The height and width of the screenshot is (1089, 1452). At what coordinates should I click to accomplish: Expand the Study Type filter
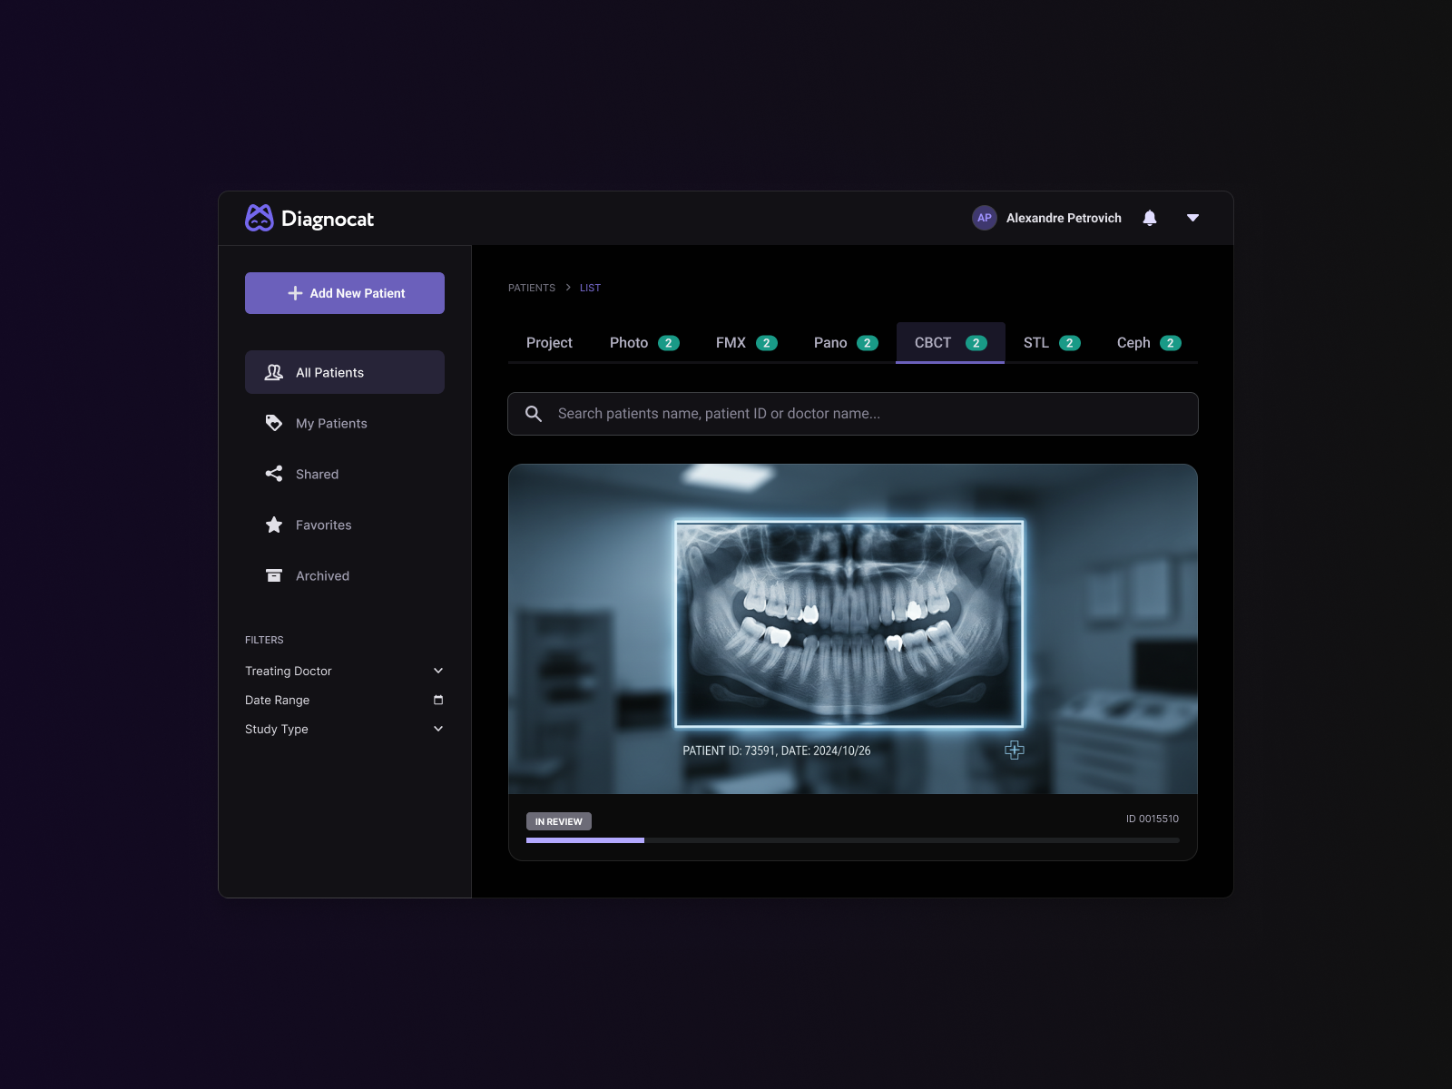click(345, 729)
